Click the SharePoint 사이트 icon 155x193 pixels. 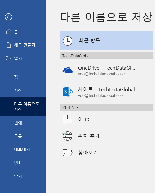point(68,92)
